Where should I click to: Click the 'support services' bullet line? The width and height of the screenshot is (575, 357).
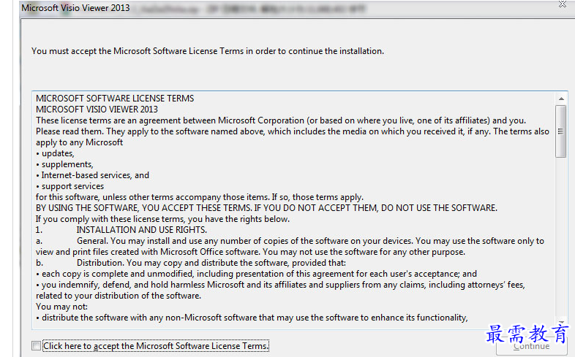(69, 186)
